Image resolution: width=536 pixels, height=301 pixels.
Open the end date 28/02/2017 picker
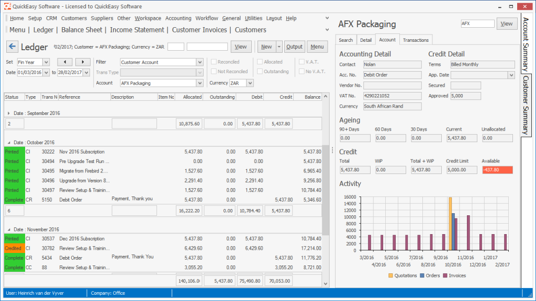coord(86,72)
